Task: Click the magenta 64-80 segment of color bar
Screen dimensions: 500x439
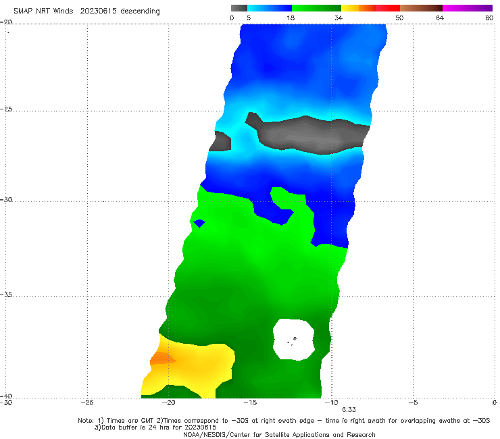Action: (x=468, y=8)
